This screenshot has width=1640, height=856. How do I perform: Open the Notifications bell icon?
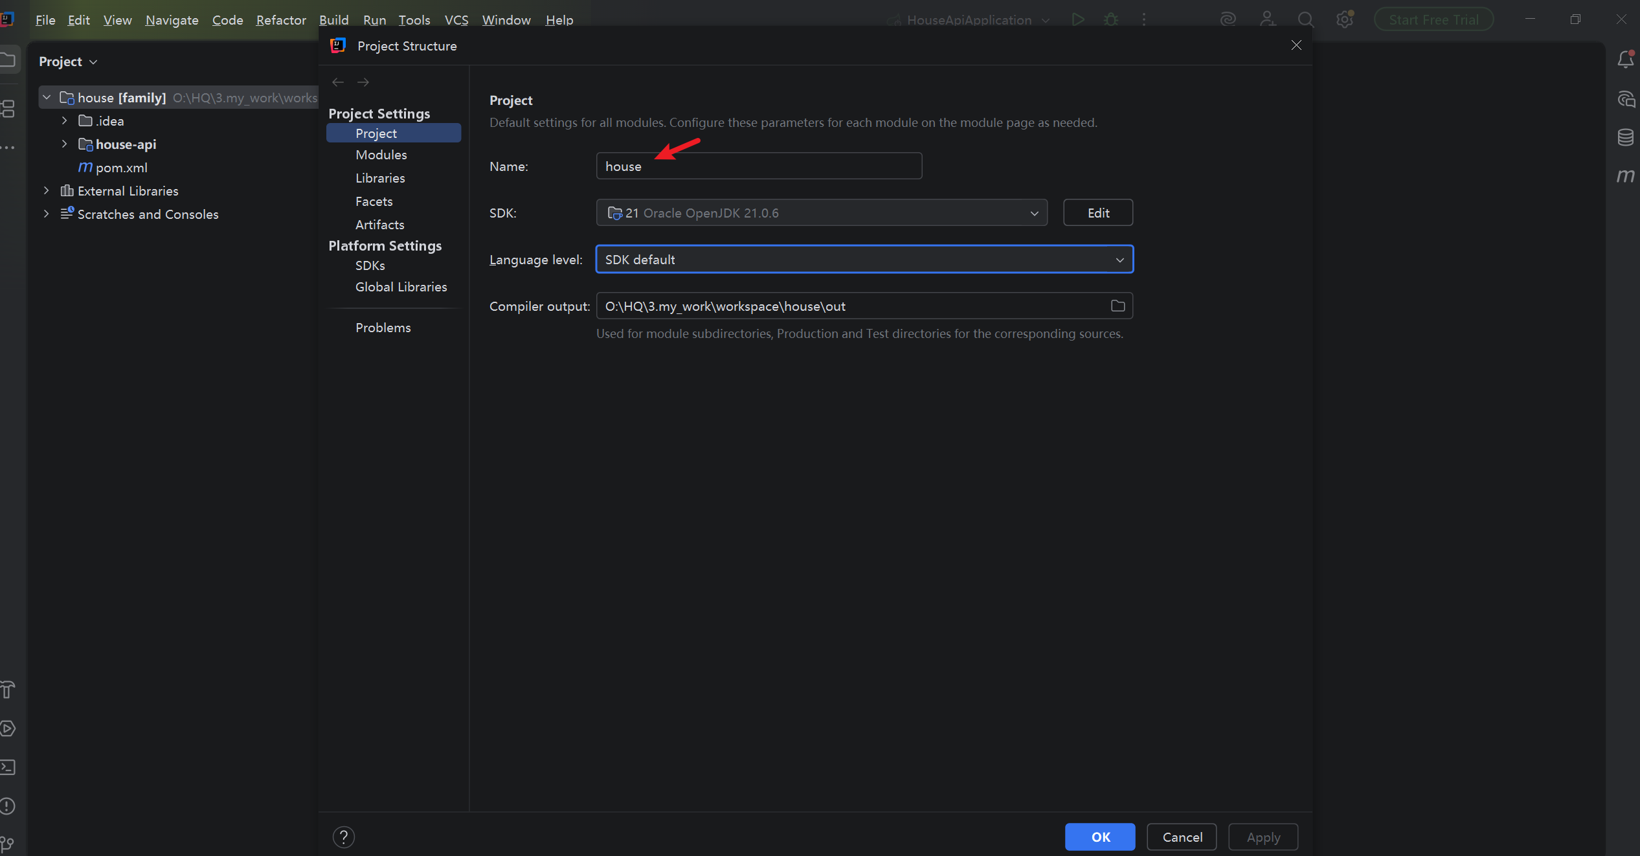click(1625, 60)
